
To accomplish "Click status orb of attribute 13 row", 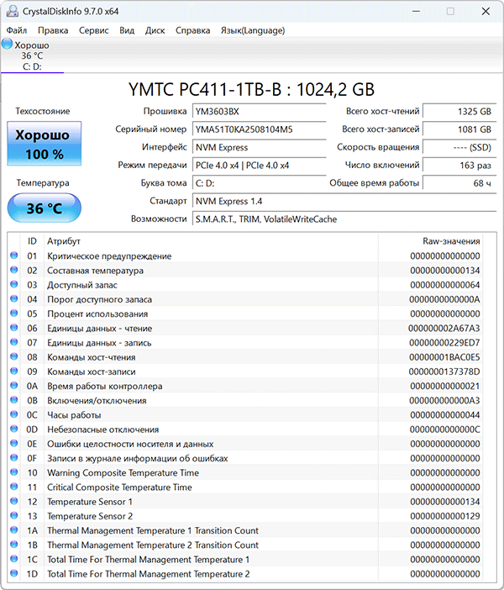I will click(14, 515).
